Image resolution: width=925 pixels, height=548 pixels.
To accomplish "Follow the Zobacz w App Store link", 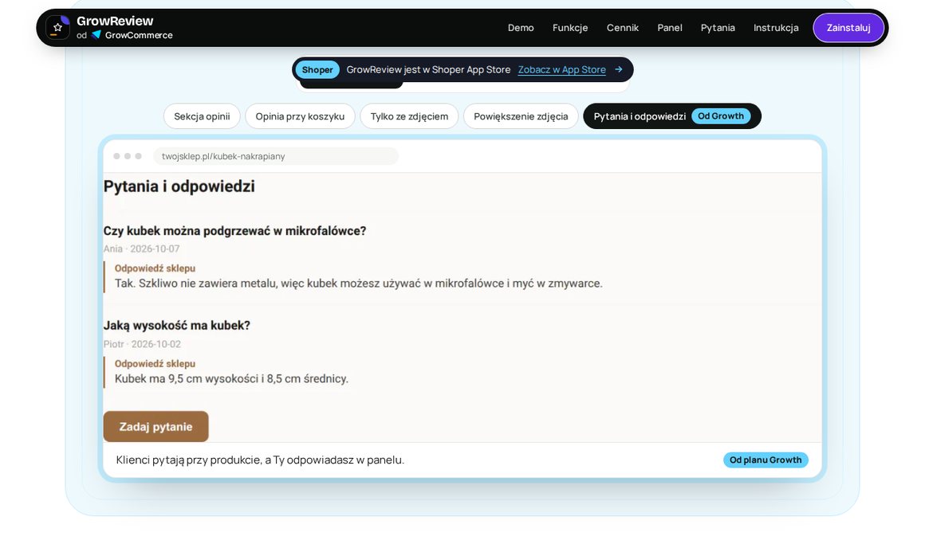I will (561, 69).
